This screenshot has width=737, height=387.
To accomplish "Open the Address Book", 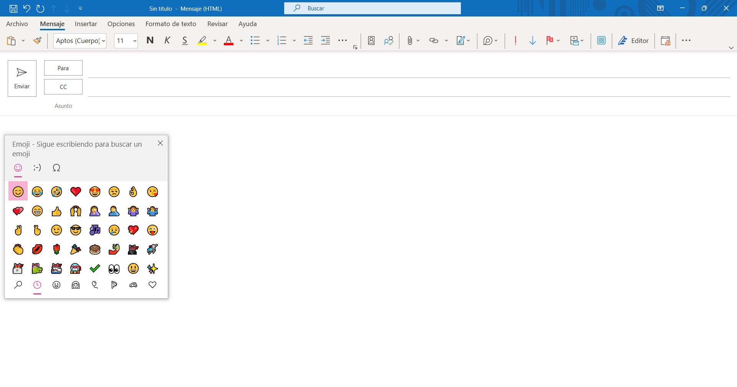I will [x=371, y=40].
